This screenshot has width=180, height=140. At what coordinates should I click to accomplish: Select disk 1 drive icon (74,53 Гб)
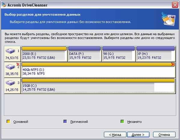click(x=10, y=51)
